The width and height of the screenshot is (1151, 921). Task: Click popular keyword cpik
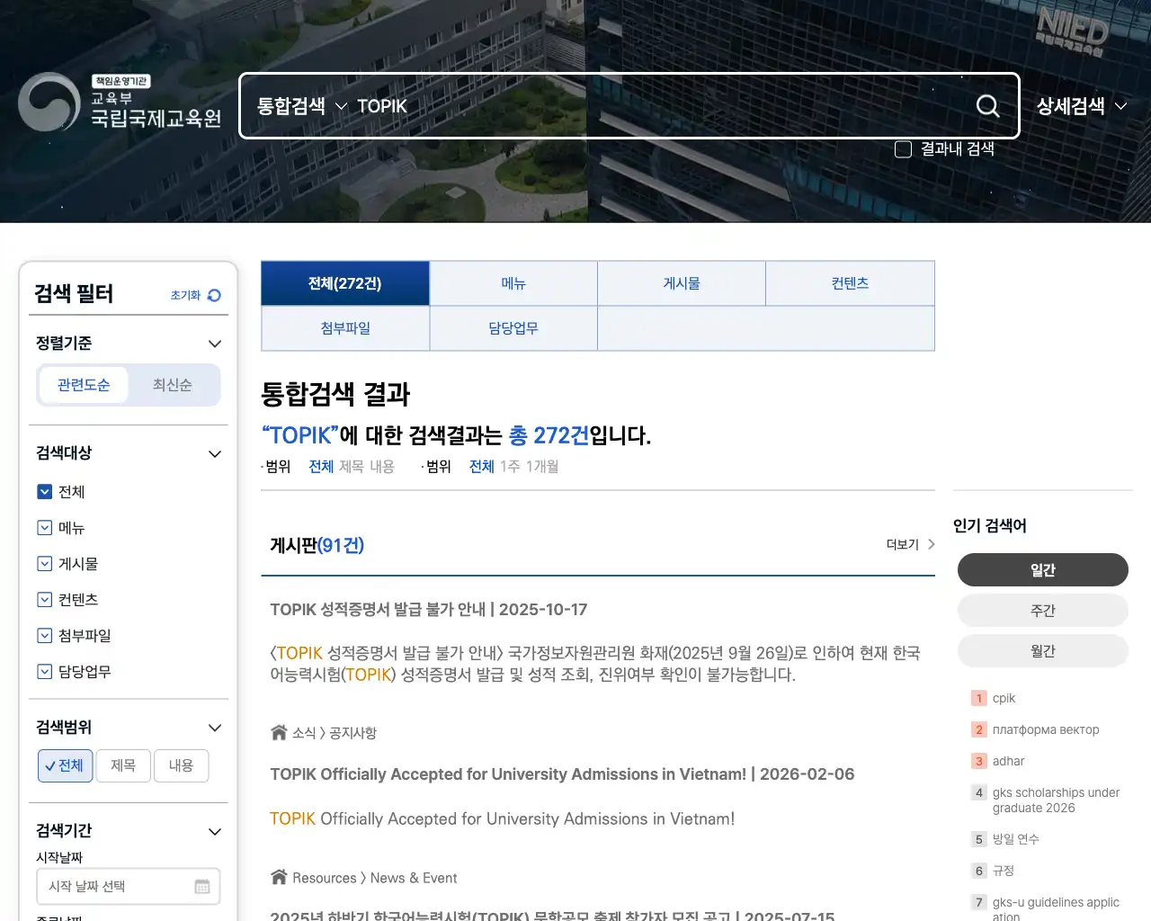point(1004,698)
